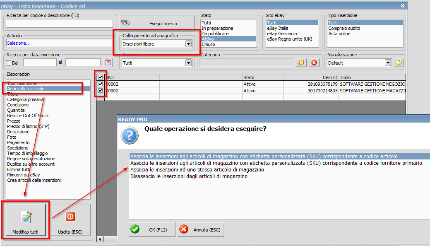Viewport: 430px width, 246px height.
Task: Expand the Collegamento ad anagrafica dropdown
Action: click(188, 43)
